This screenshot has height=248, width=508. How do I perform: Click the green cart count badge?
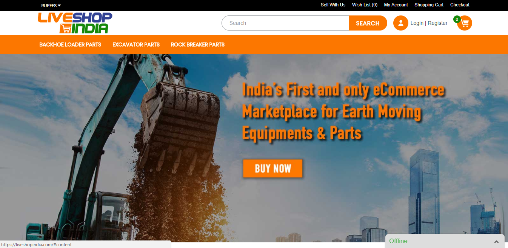point(457,19)
